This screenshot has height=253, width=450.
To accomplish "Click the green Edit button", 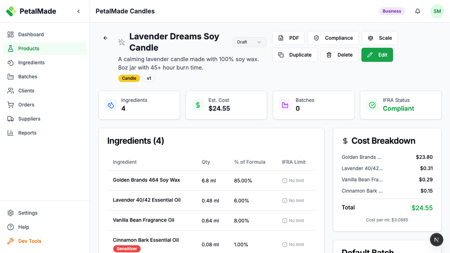I will tap(377, 55).
